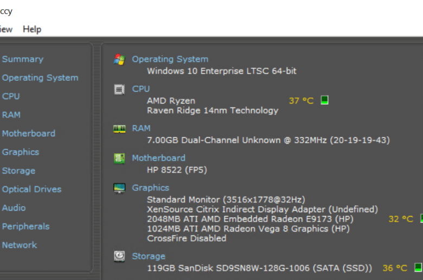This screenshot has width=423, height=280.
Task: Go to the Optical Drives section
Action: (x=32, y=189)
